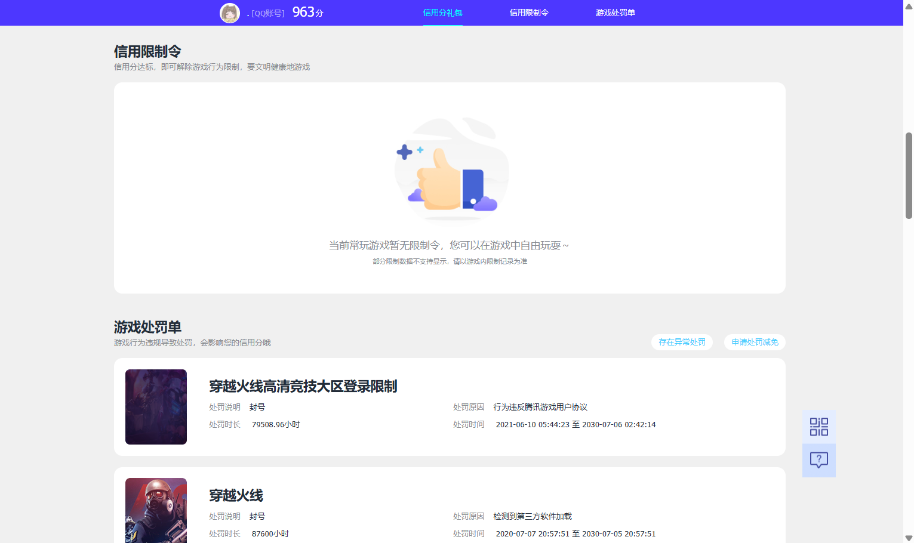Click the page scrollbar thumb
This screenshot has width=914, height=543.
point(909,175)
